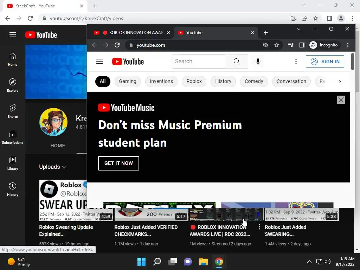Open Home in the background YouTube sidebar
Viewport: 360px width, 270px height.
coord(13,59)
